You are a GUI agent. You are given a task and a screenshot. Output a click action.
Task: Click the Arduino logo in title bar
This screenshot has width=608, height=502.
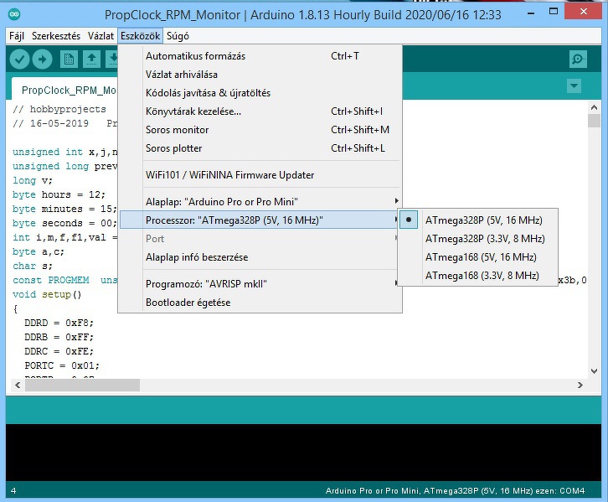point(14,14)
